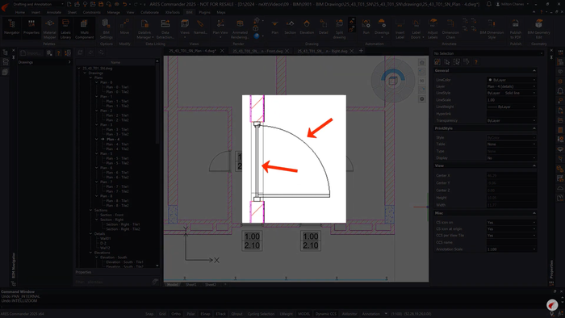Open the Annotation scale dropdown in status bar
The height and width of the screenshot is (318, 565).
pos(386,314)
